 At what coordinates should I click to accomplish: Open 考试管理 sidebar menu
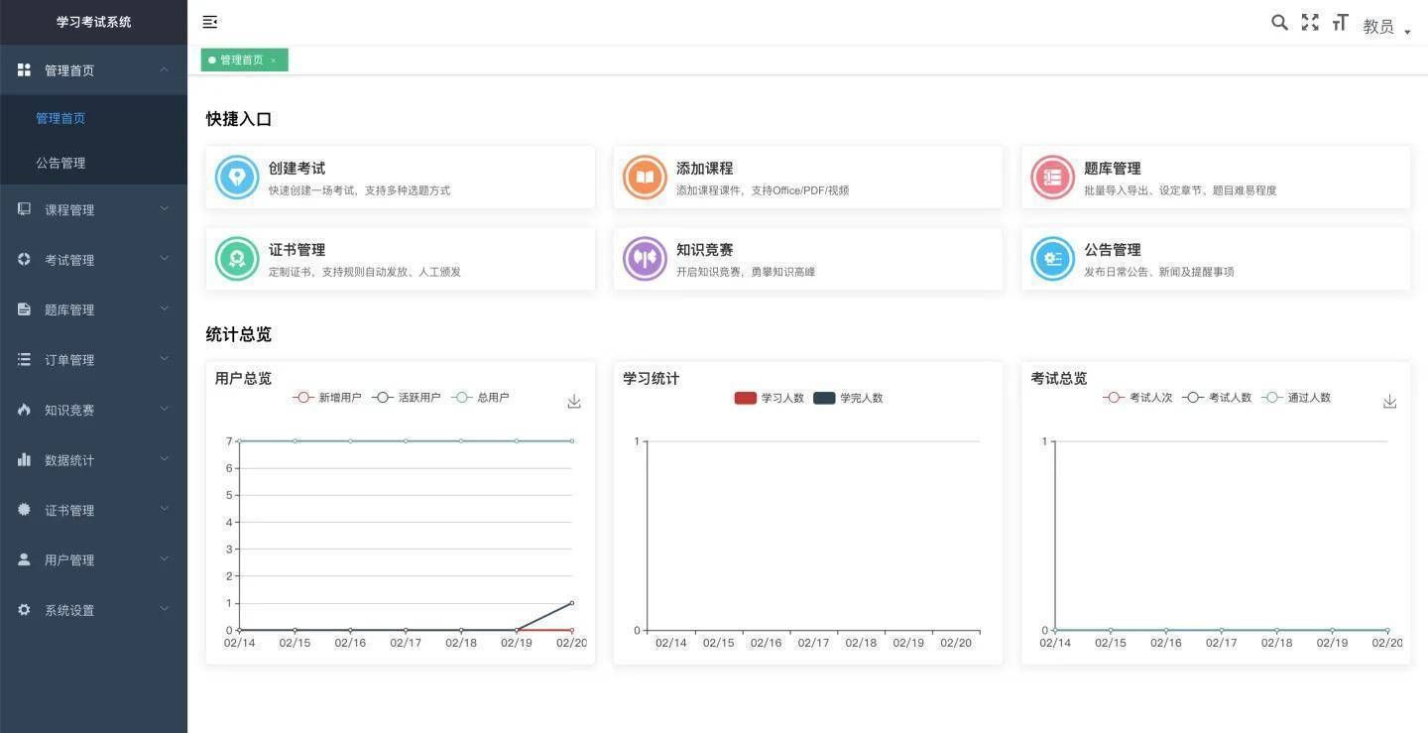pos(93,260)
